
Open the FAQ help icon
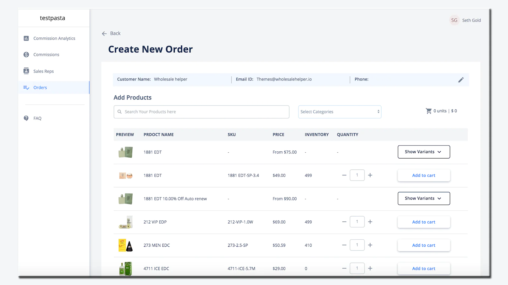26,118
